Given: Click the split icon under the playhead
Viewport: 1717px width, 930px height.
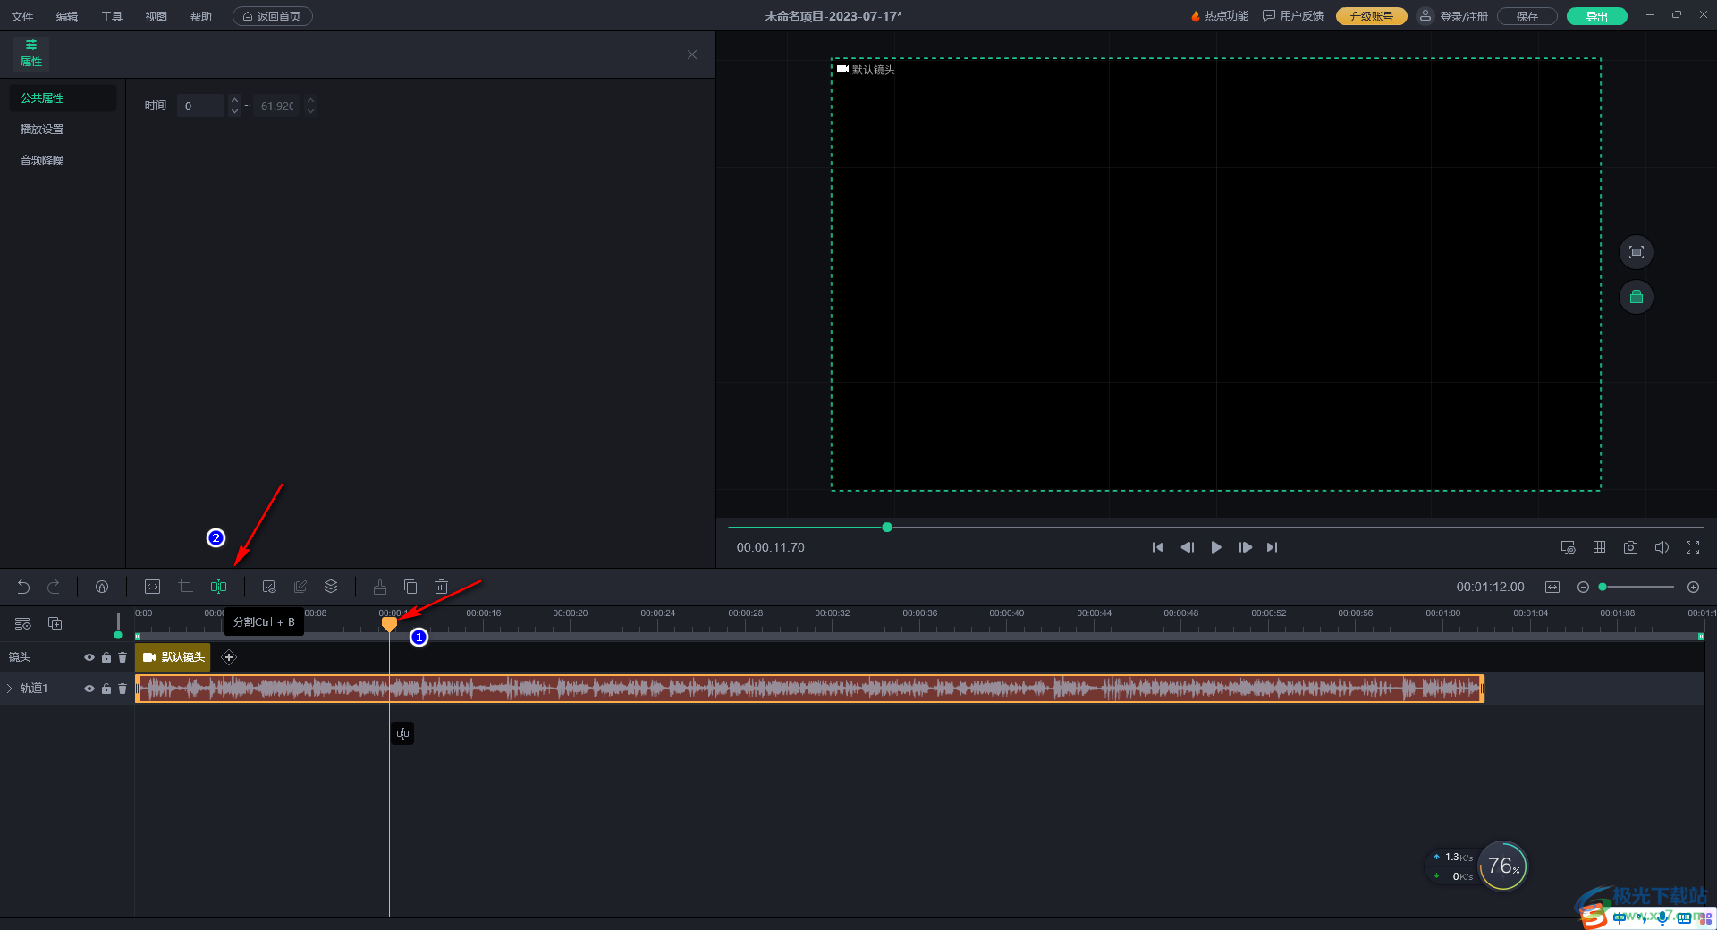Looking at the screenshot, I should (x=402, y=733).
